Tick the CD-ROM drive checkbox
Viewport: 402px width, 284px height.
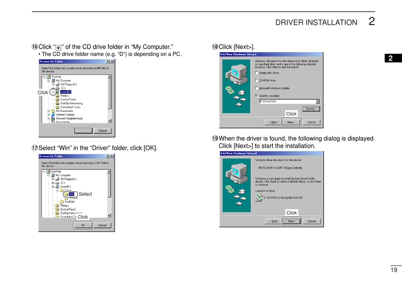(256, 80)
